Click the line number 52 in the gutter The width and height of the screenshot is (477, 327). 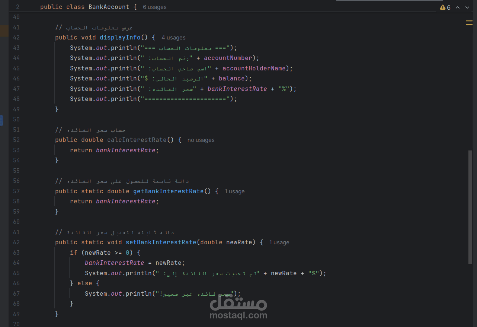(16, 140)
